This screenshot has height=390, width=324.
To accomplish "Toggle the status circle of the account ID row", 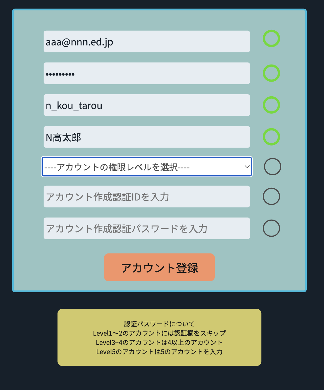I will point(272,196).
